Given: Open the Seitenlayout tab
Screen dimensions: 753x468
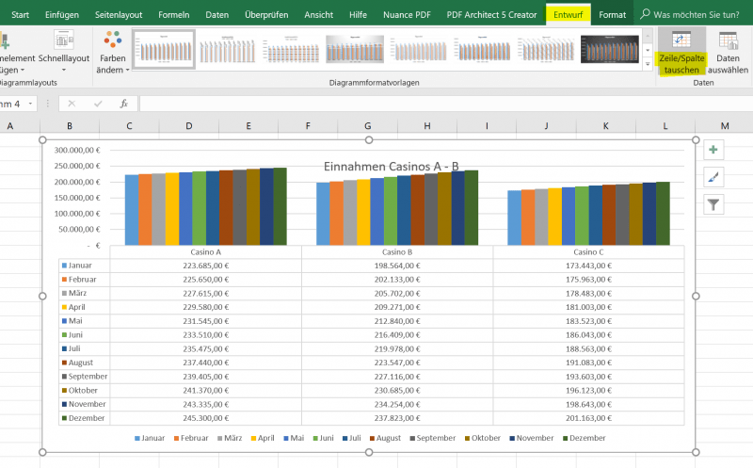Looking at the screenshot, I should pos(119,14).
